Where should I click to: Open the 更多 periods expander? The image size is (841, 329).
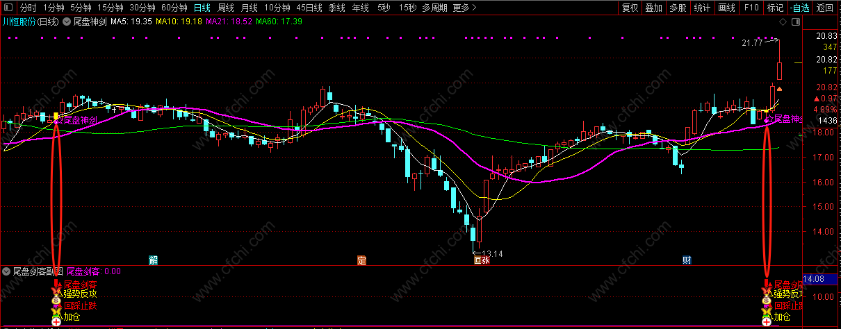click(464, 8)
